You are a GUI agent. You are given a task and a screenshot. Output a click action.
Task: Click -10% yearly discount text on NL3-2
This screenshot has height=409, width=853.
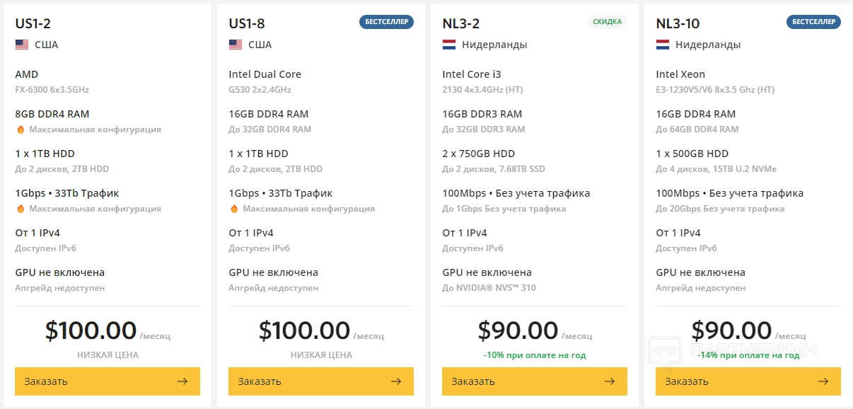point(535,355)
